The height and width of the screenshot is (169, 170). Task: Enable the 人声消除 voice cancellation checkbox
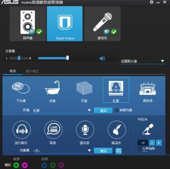click(x=139, y=149)
